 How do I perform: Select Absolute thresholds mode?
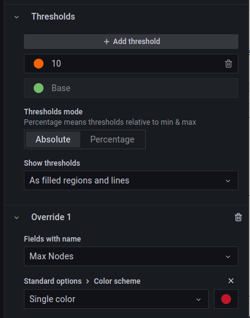click(53, 139)
